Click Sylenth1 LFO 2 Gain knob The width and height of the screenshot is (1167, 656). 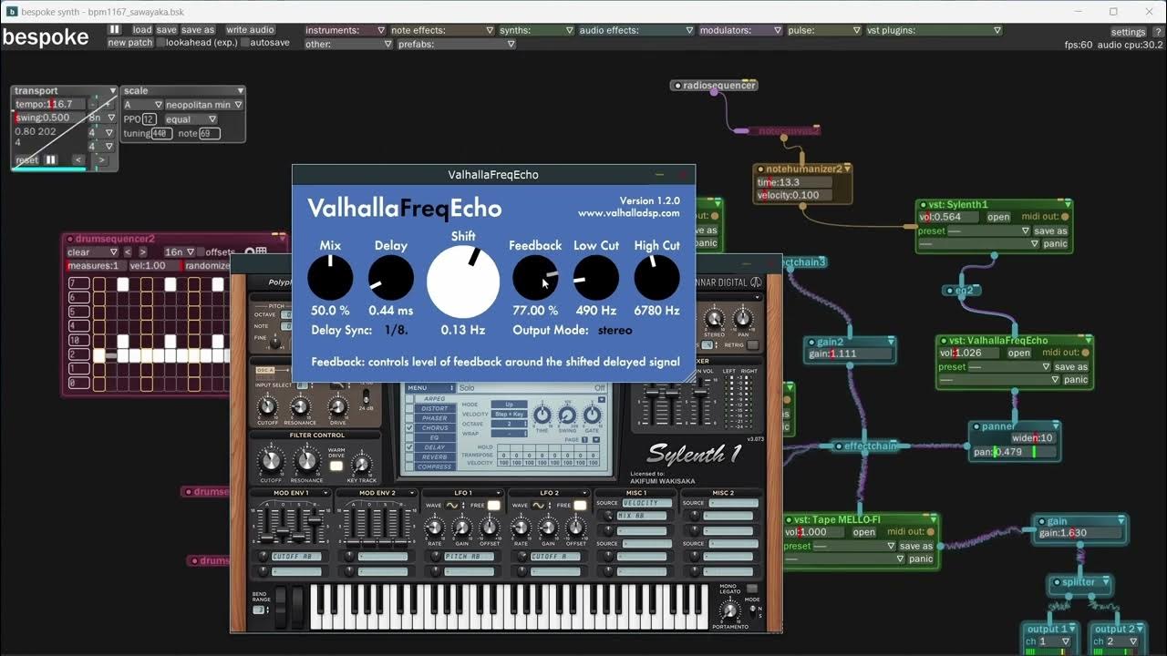click(548, 528)
